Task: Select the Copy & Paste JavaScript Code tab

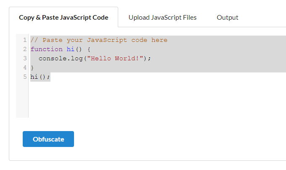Action: pyautogui.click(x=64, y=18)
